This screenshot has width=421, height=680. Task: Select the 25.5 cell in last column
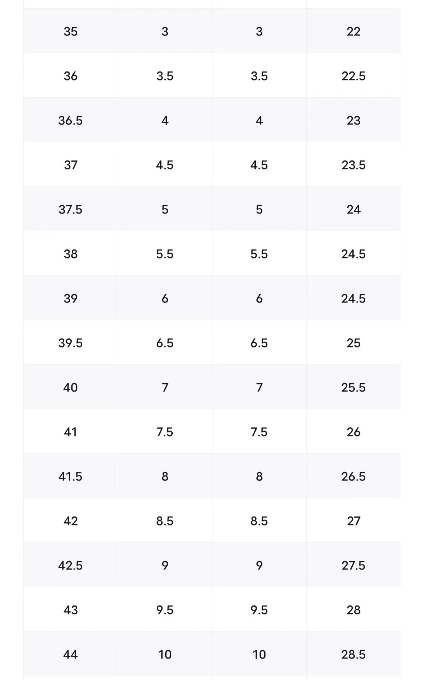coord(354,387)
